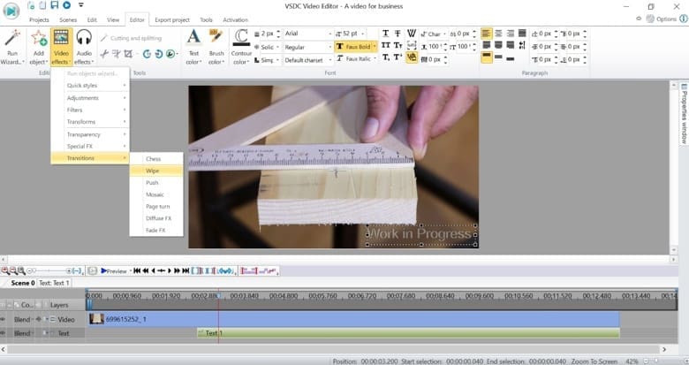Expand the Arial font family dropdown
Viewport: 689px width, 365px height.
(x=308, y=34)
